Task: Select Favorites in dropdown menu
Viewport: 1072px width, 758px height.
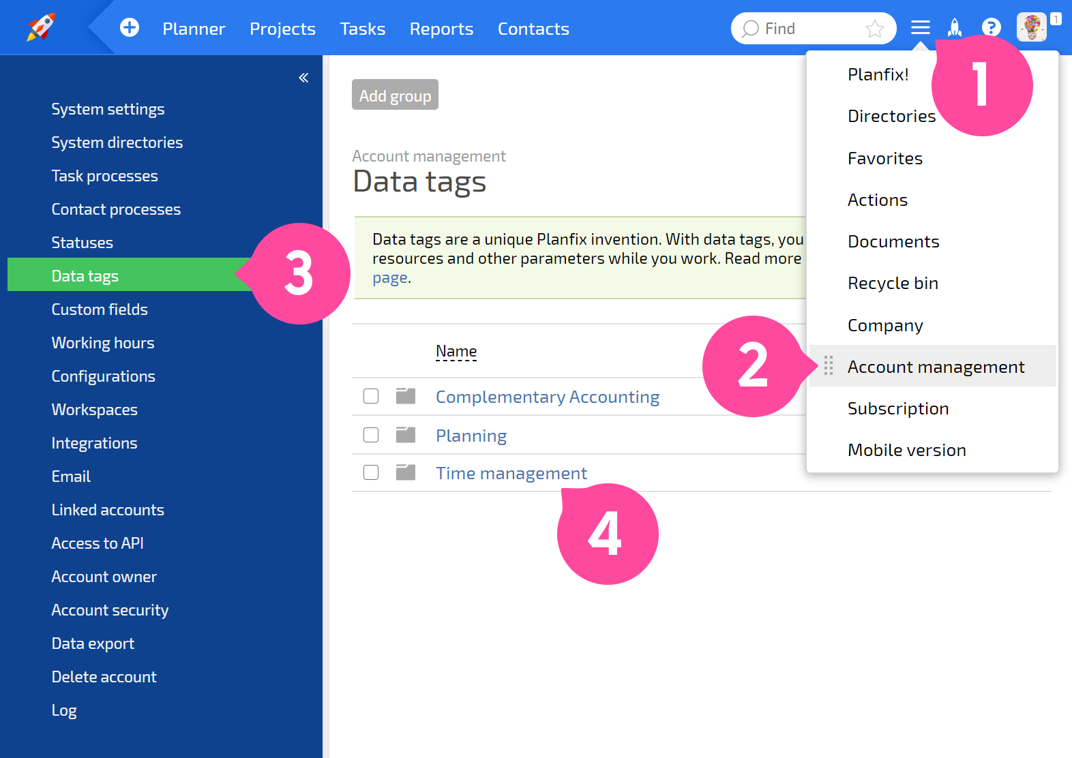Action: (x=885, y=158)
